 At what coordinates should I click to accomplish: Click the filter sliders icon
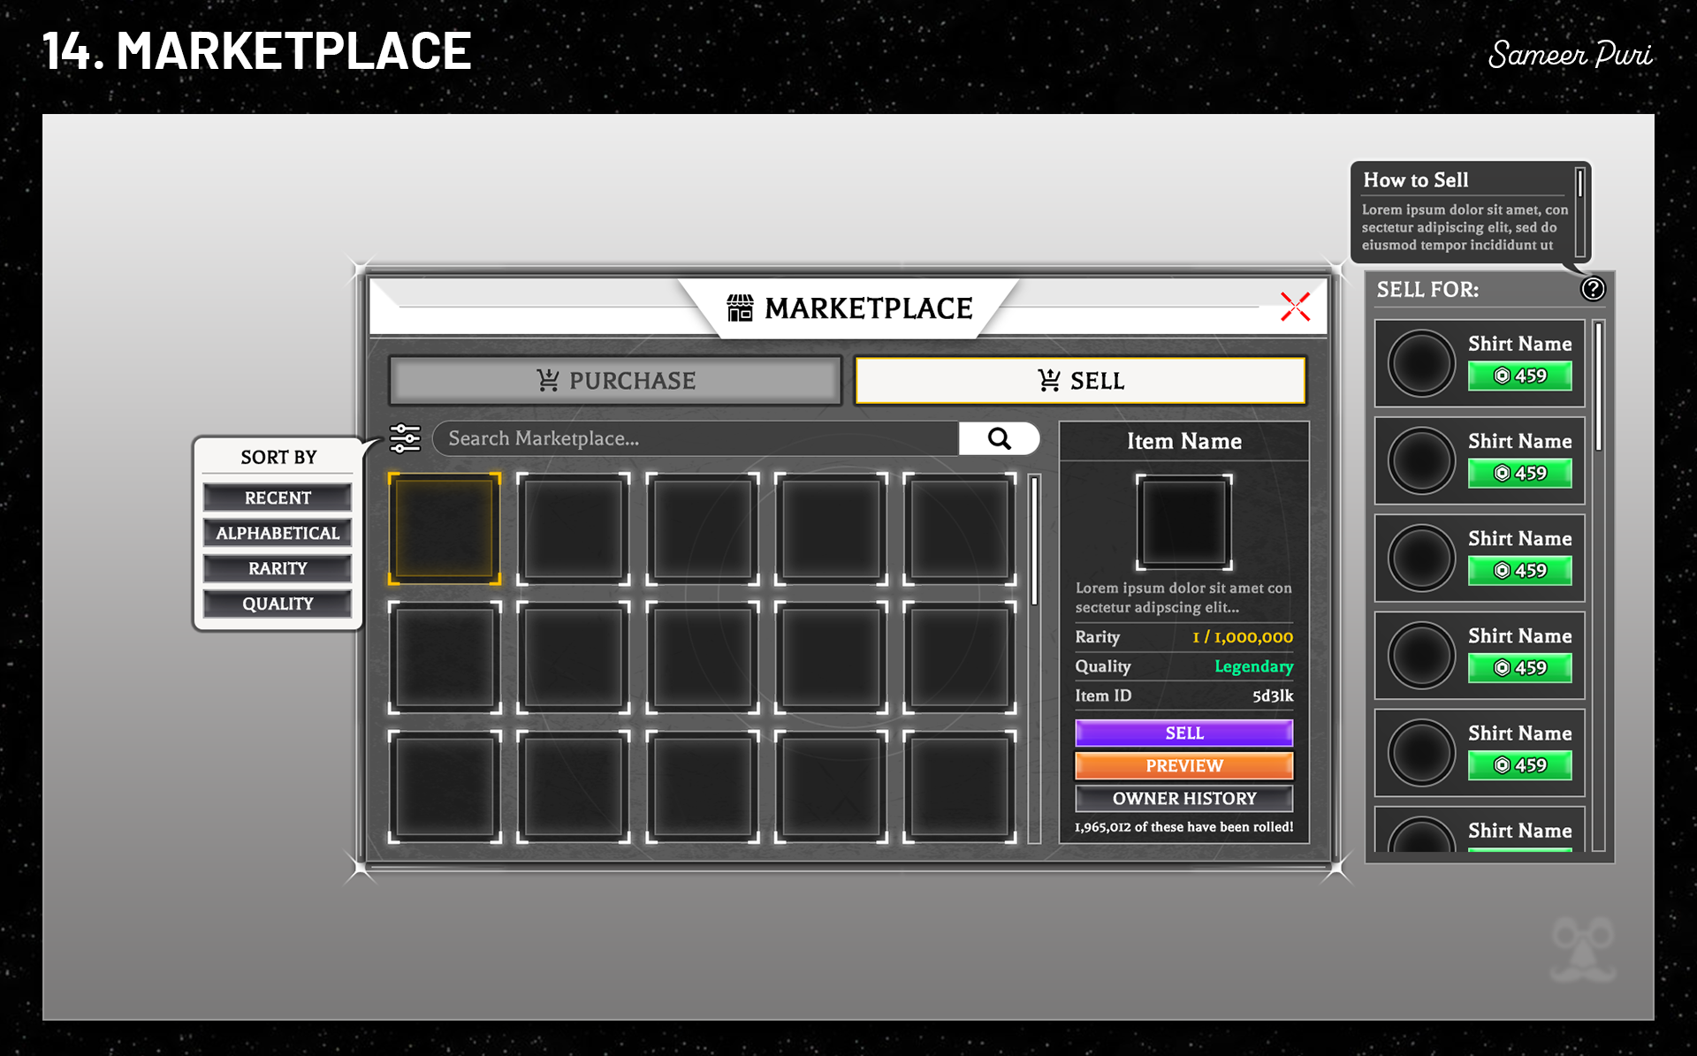click(405, 438)
